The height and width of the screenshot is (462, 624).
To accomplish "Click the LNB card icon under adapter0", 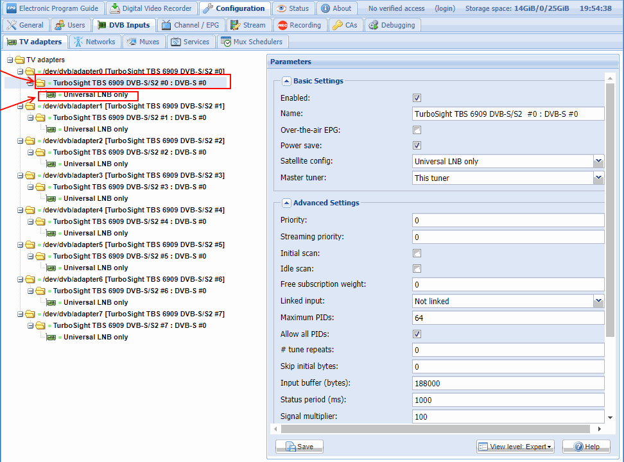I will point(51,95).
